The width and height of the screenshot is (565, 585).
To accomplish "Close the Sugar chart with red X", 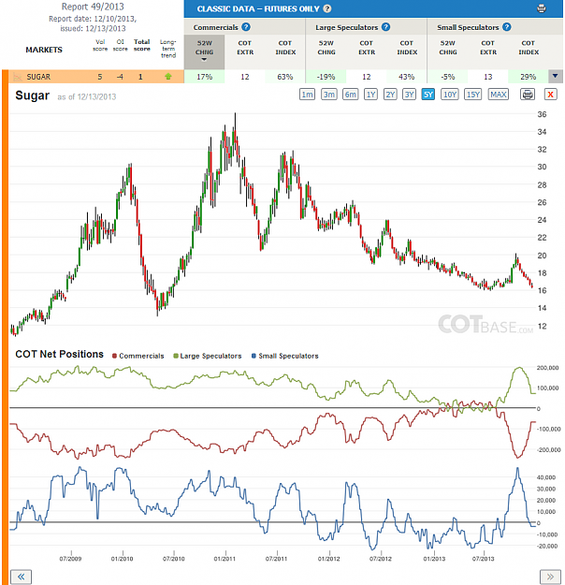I will point(550,95).
